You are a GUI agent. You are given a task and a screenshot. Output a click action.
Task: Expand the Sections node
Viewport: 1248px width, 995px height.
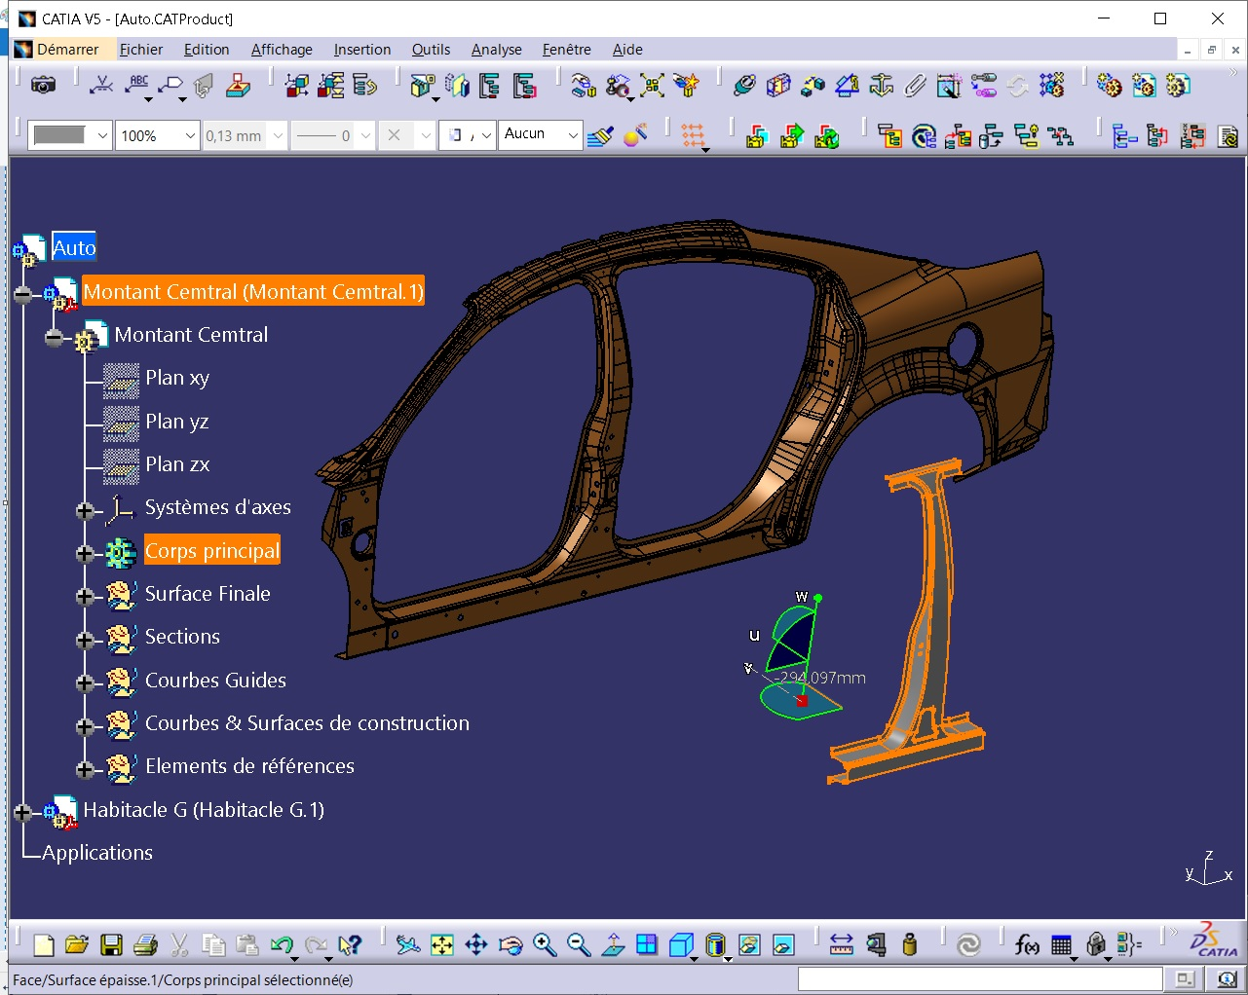(x=86, y=640)
